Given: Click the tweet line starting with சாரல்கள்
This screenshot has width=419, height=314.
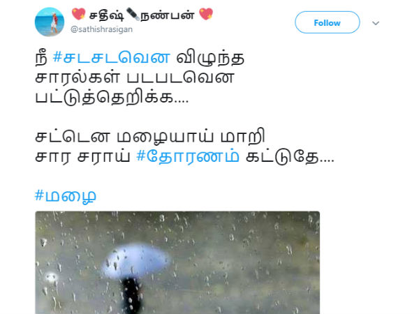Looking at the screenshot, I should coord(135,77).
